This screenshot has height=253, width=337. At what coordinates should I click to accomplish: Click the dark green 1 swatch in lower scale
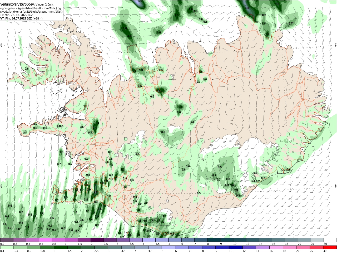pyautogui.click(x=61, y=247)
